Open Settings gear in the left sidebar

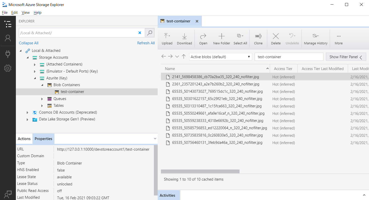[8, 68]
